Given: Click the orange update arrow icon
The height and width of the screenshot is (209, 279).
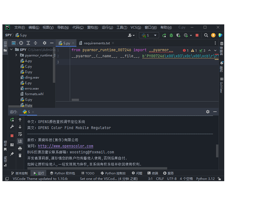Looking at the screenshot, I should [x=213, y=36].
